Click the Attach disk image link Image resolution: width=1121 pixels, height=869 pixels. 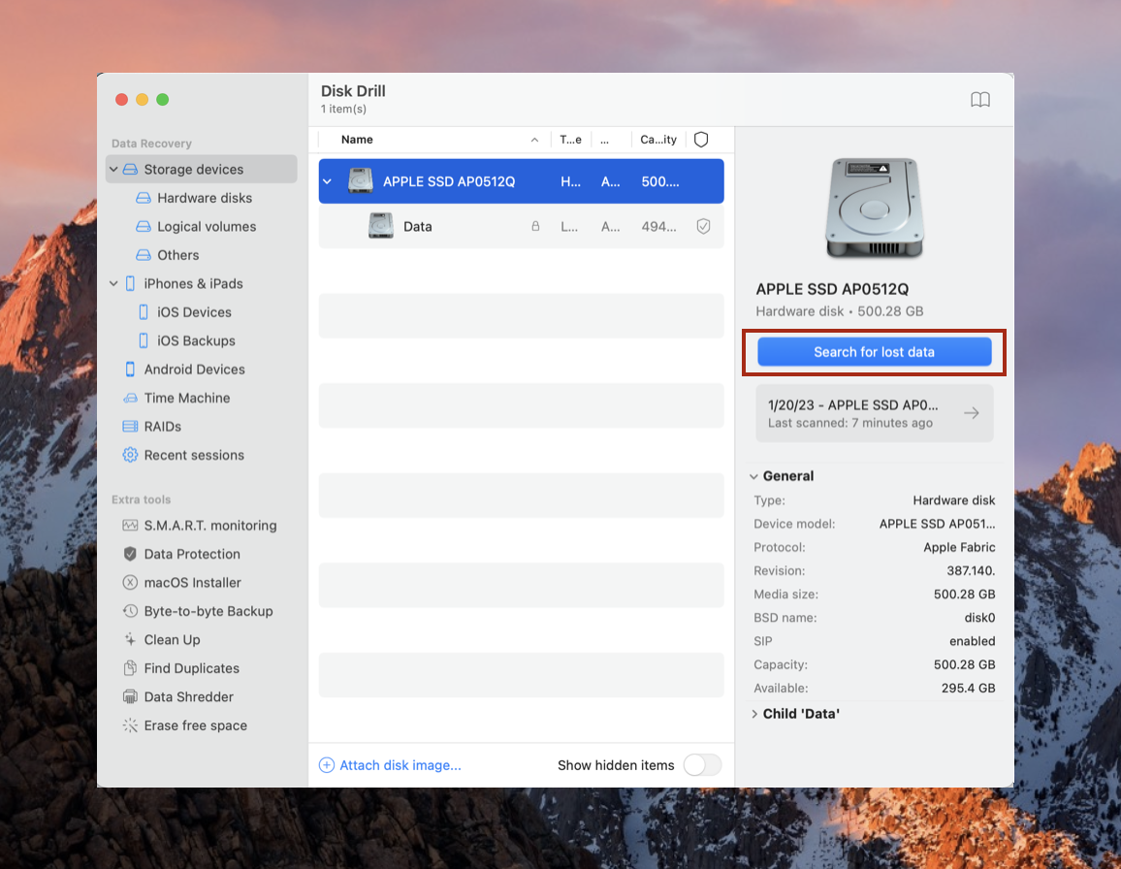coord(400,765)
